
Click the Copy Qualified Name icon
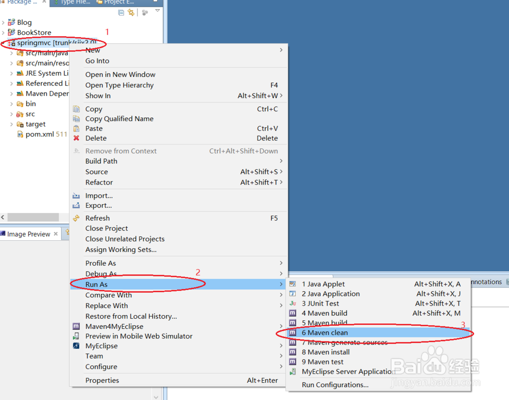point(76,118)
